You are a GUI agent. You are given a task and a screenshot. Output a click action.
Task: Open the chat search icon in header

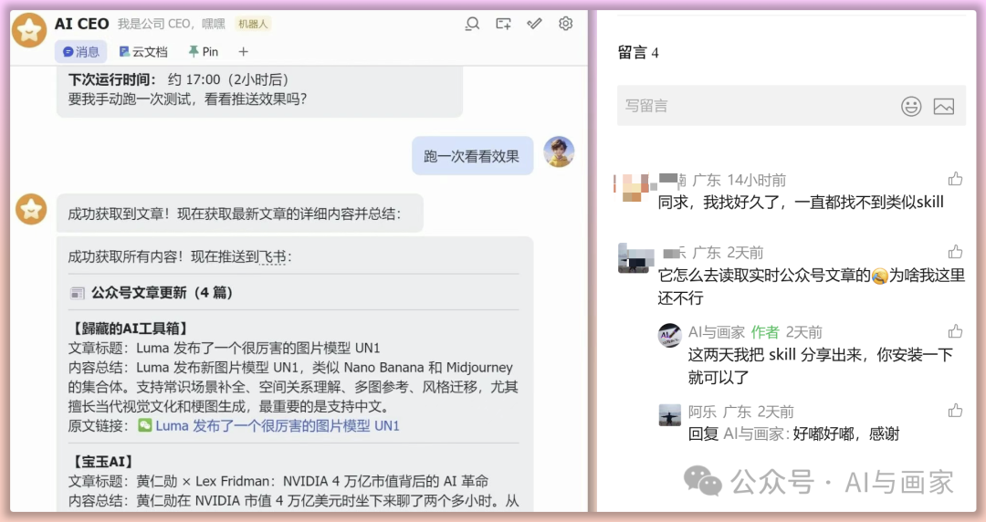[x=472, y=24]
